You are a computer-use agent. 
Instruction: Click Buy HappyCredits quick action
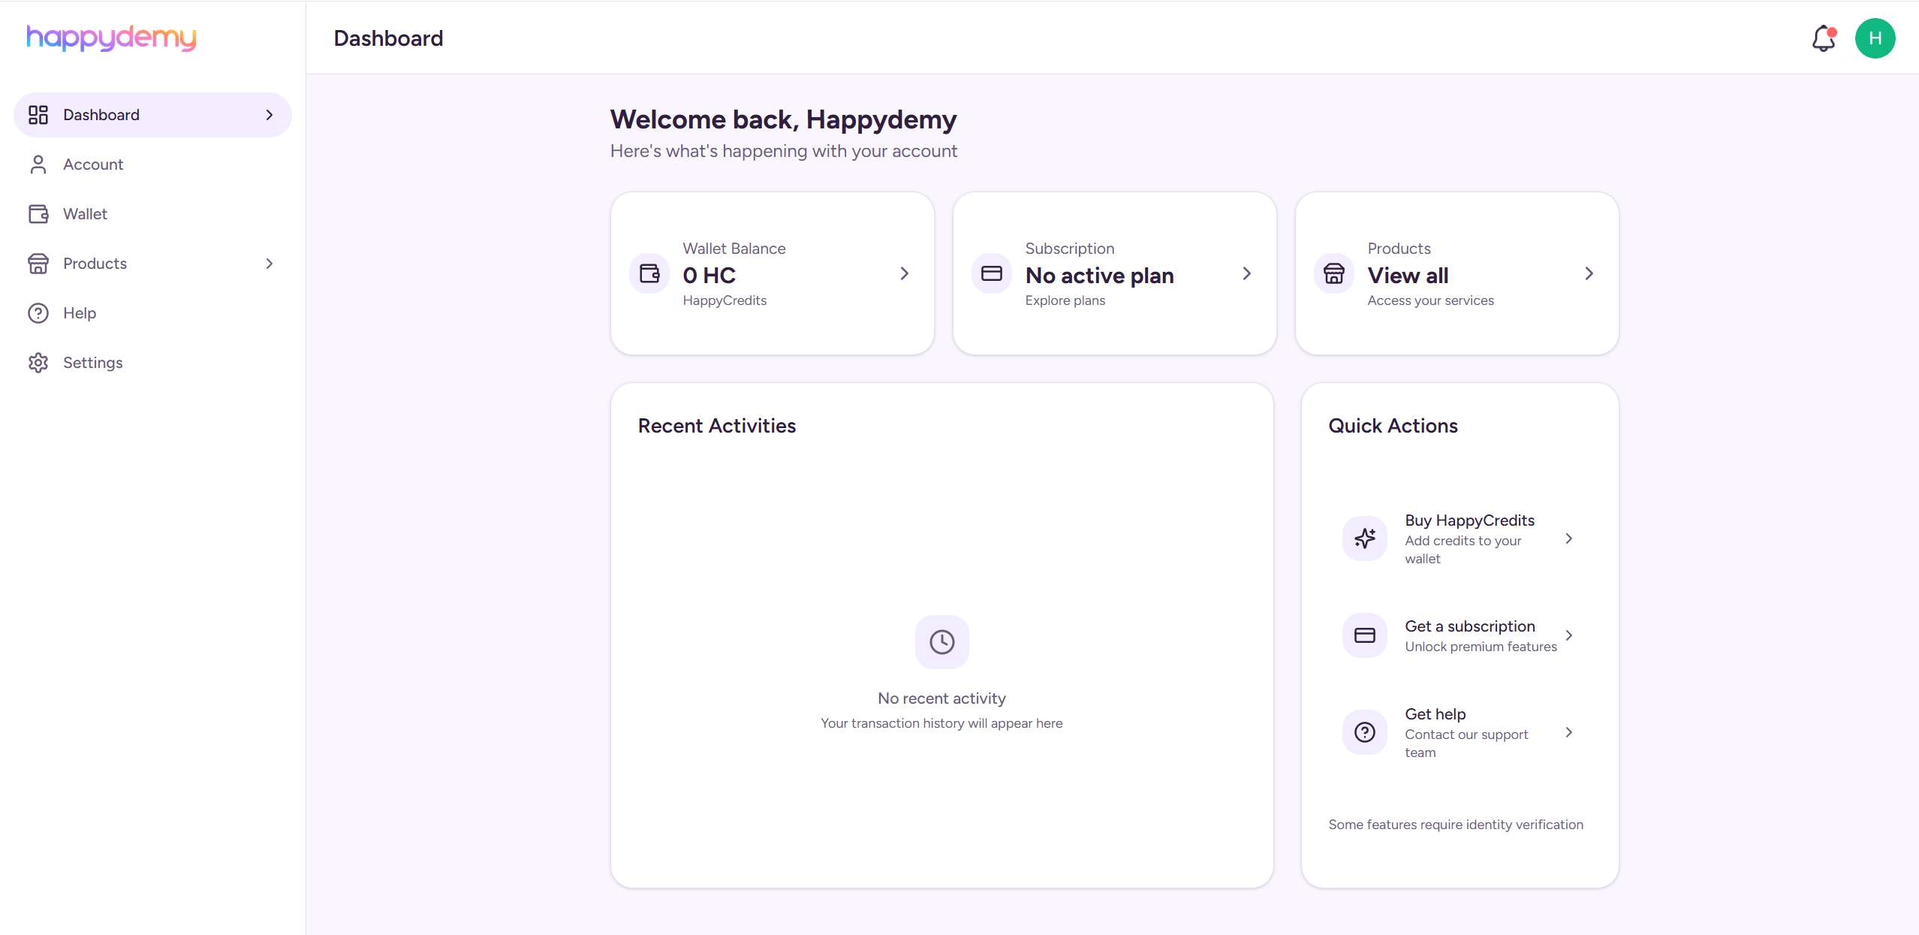[x=1469, y=520]
